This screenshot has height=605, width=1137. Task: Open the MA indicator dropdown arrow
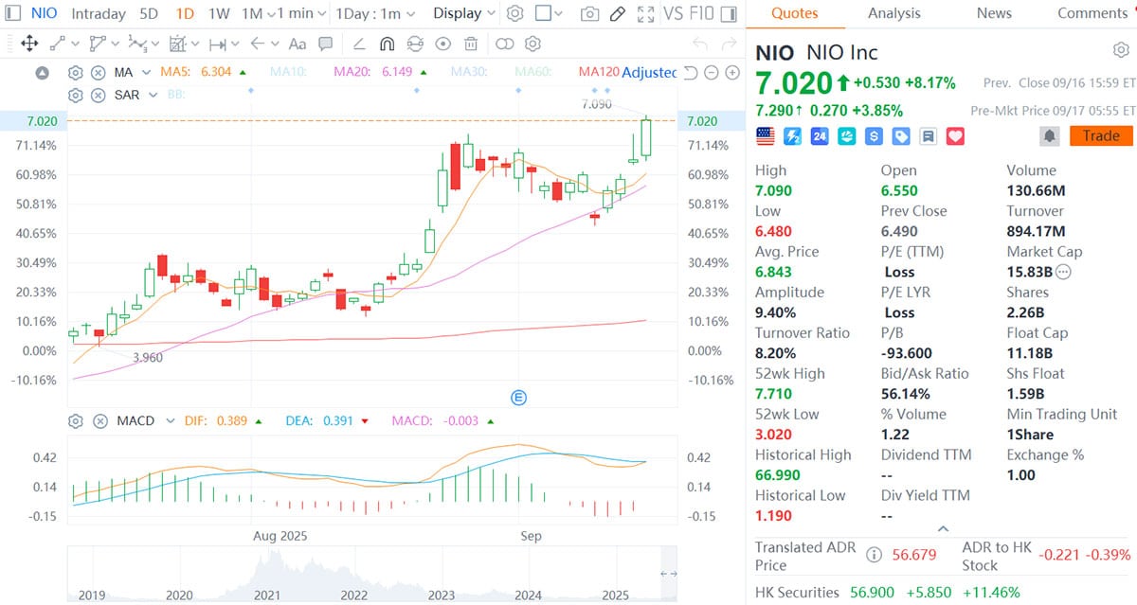[x=145, y=72]
